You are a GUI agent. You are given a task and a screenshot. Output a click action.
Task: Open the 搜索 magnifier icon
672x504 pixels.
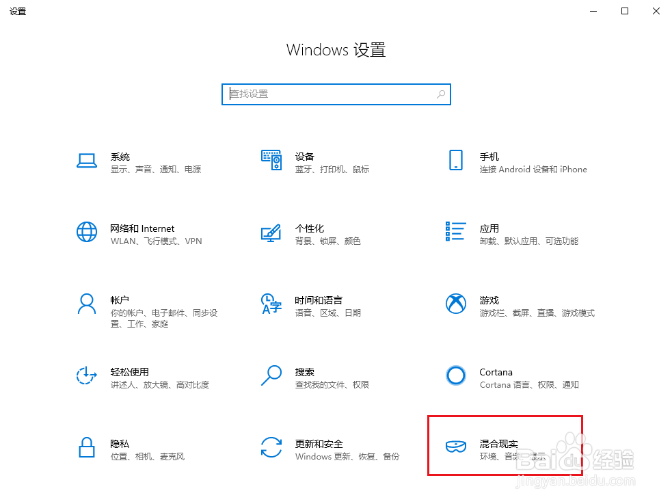pos(271,375)
